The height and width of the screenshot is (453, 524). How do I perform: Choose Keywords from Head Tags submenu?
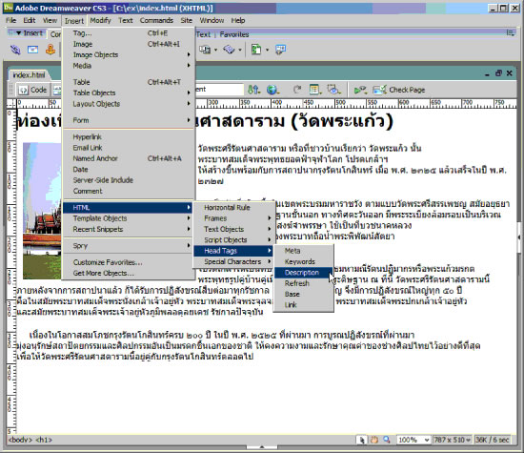point(303,261)
